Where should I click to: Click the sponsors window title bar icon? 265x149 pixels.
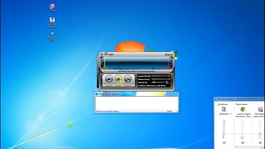[96, 94]
